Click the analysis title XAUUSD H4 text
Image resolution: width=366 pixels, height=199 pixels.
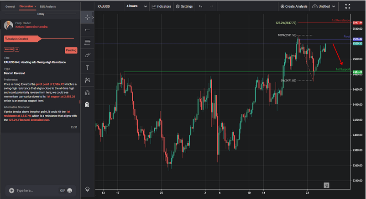pos(35,62)
